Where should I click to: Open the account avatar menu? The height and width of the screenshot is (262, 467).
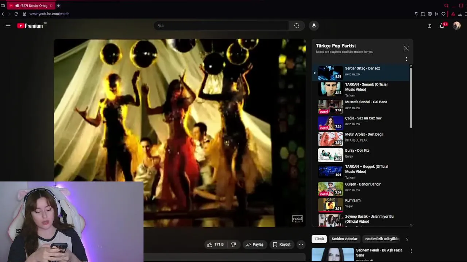tap(457, 26)
